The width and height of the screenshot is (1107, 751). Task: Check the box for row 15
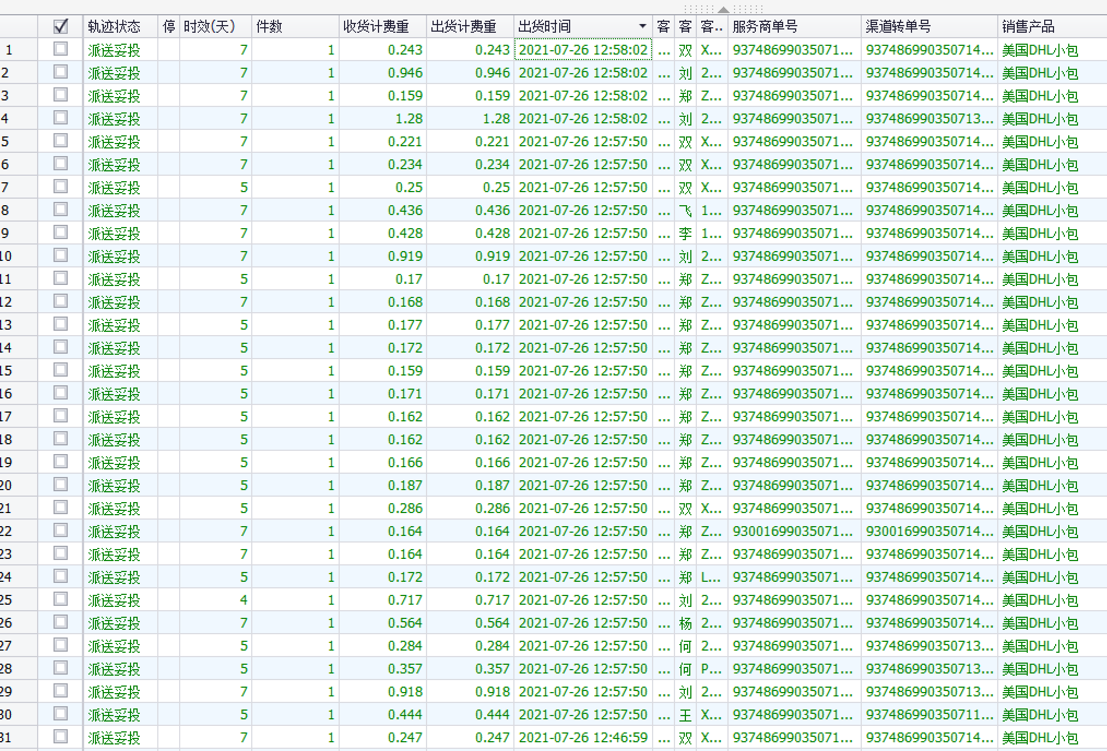pyautogui.click(x=61, y=370)
